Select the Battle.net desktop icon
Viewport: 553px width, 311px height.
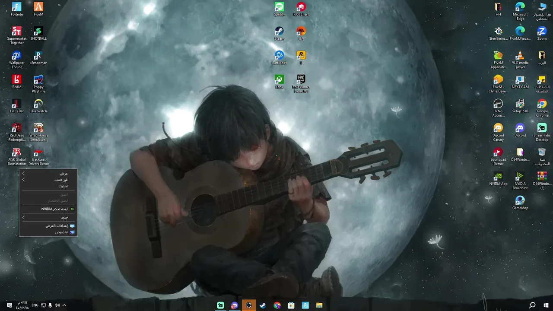[x=279, y=57]
